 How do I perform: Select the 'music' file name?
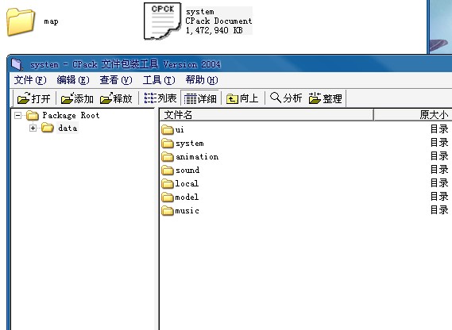pyautogui.click(x=187, y=210)
